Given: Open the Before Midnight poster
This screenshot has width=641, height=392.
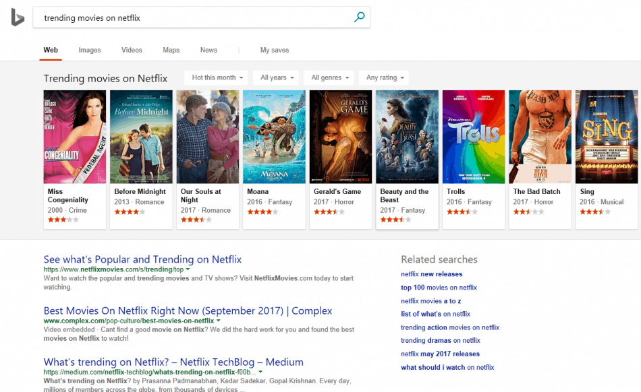Looking at the screenshot, I should click(x=141, y=137).
